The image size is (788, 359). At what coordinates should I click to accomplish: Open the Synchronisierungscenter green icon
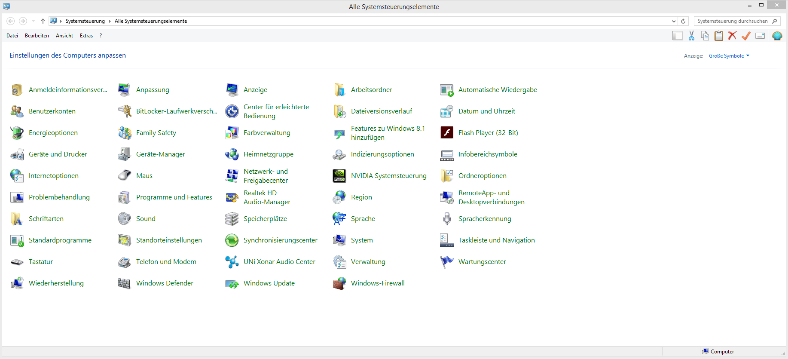tap(232, 240)
